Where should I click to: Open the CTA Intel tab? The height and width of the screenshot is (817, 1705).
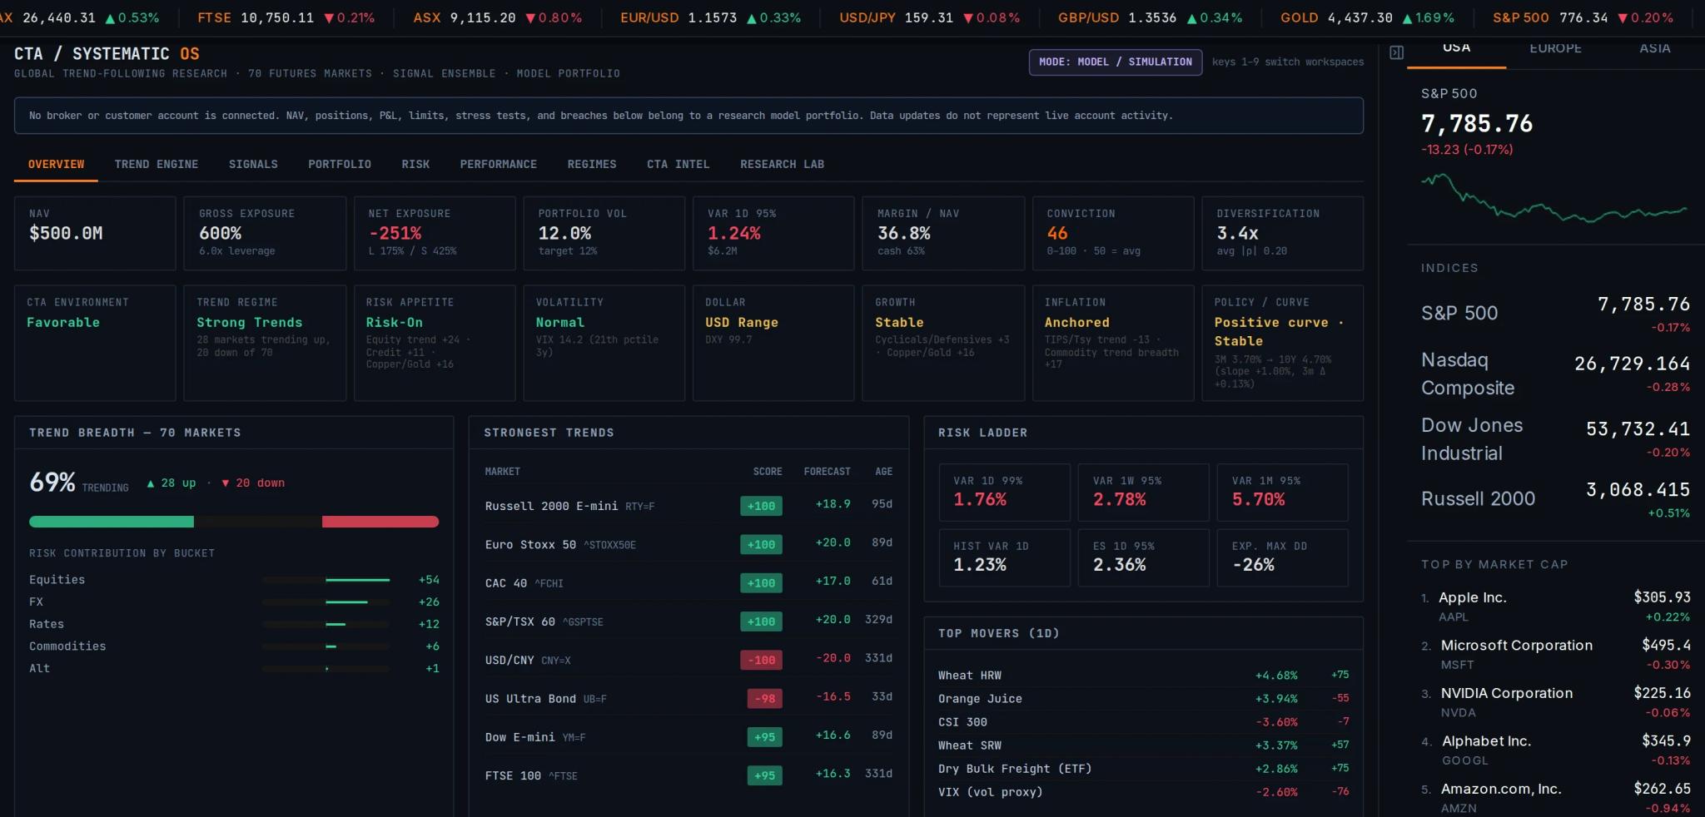(678, 164)
